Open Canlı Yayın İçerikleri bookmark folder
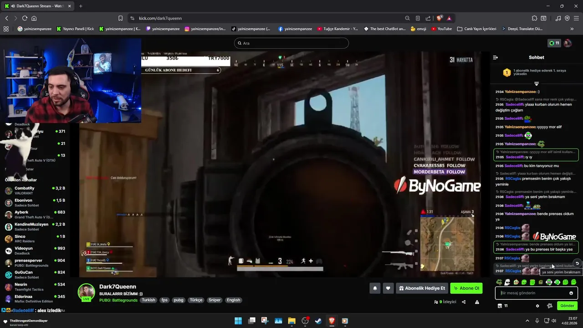This screenshot has width=583, height=328. tap(477, 29)
